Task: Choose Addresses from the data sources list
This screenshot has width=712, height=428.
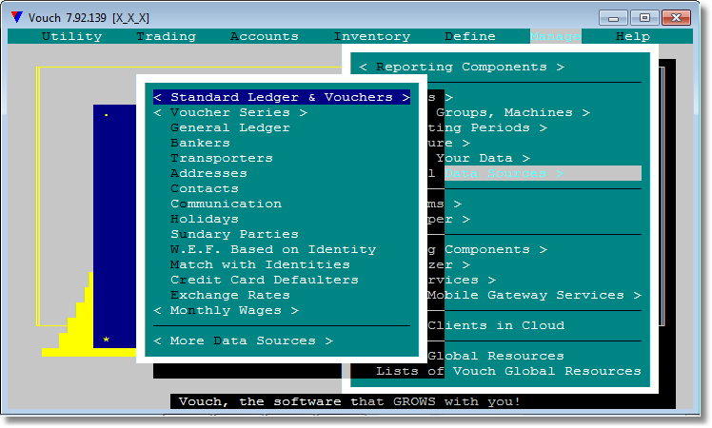Action: point(208,173)
